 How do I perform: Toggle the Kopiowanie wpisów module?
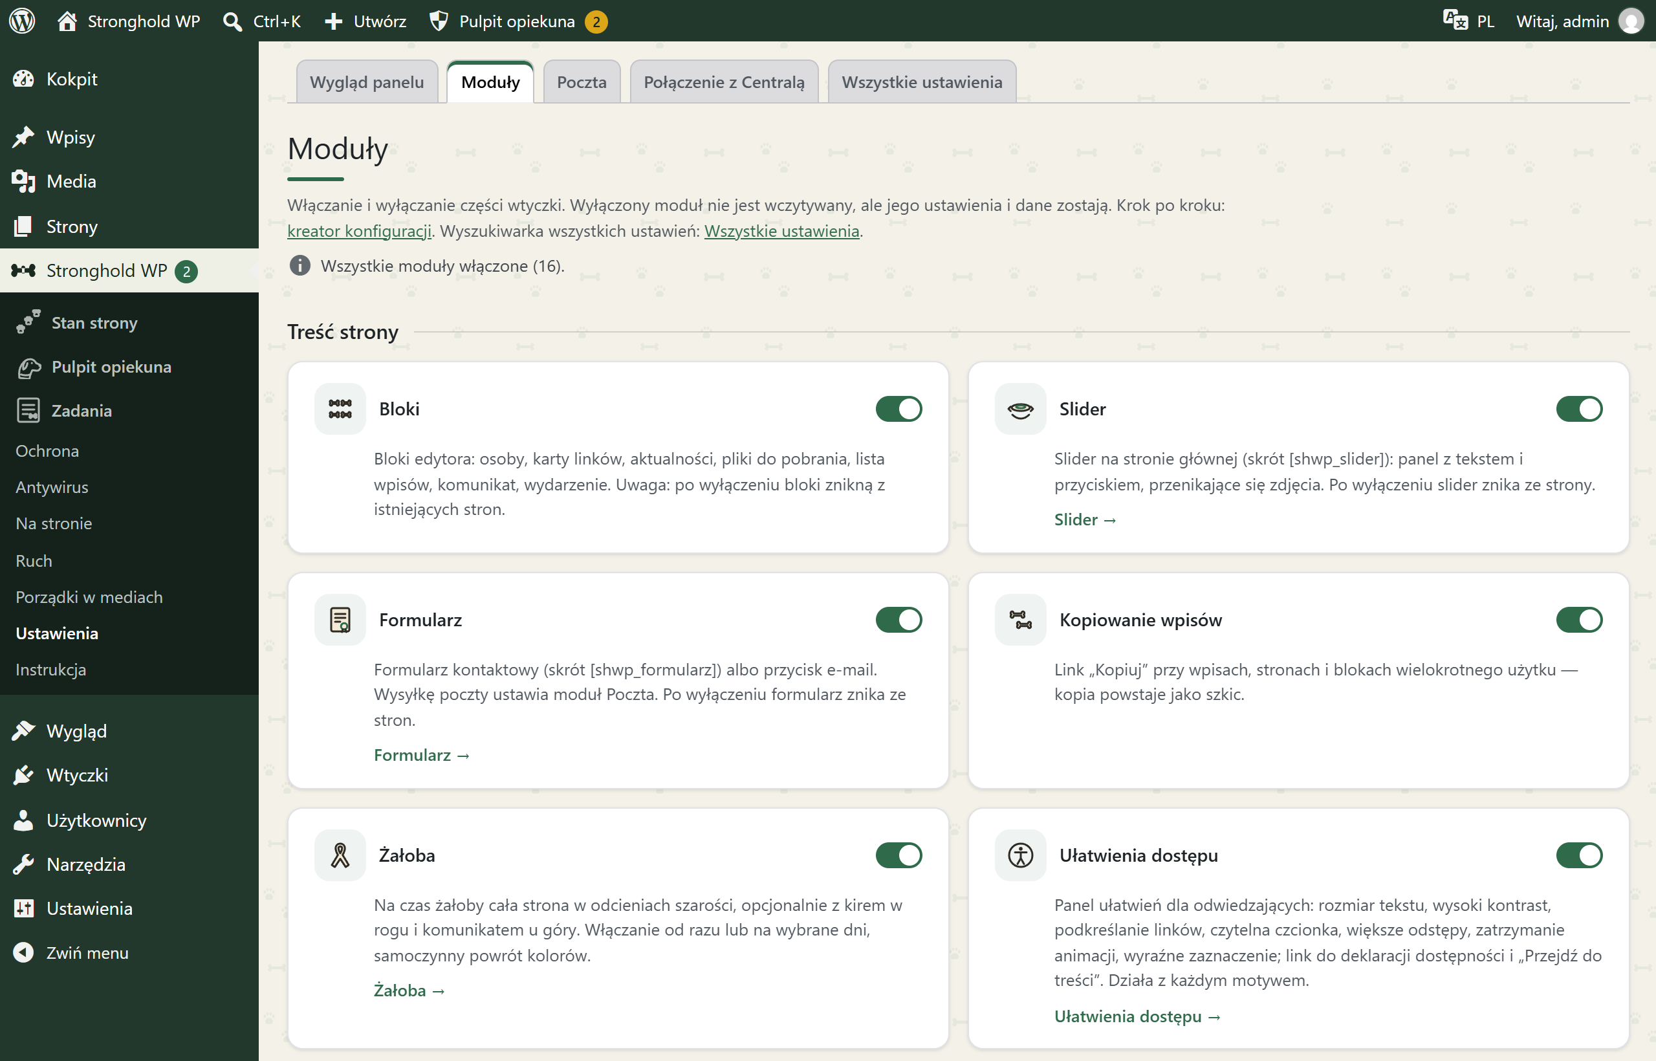[x=1579, y=619]
